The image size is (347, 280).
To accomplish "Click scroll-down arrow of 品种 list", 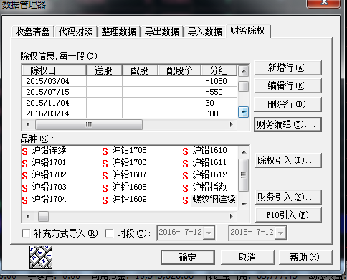I will tap(244, 205).
